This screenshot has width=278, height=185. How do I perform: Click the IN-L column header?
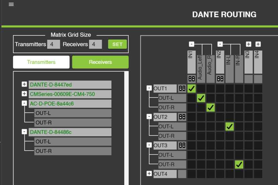click(229, 69)
